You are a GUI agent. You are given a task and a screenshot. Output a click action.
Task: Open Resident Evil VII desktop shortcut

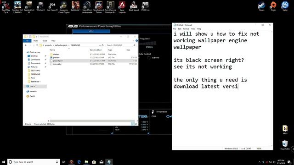29,7
